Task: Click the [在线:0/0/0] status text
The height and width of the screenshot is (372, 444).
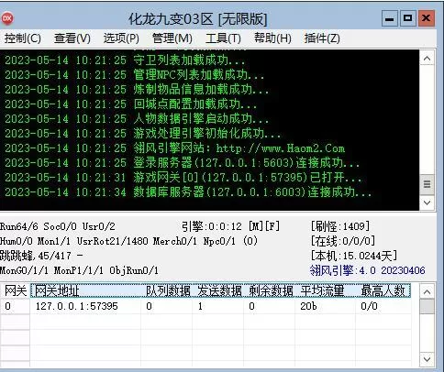Action: tap(342, 241)
